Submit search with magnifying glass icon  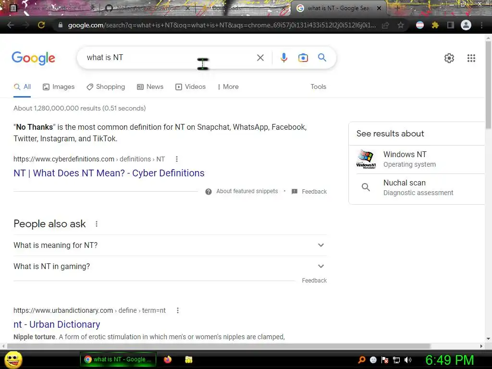point(322,58)
